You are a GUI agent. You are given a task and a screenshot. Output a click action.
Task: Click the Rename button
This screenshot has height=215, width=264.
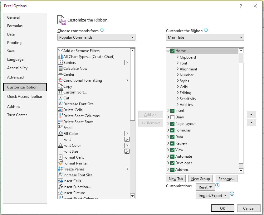click(227, 179)
